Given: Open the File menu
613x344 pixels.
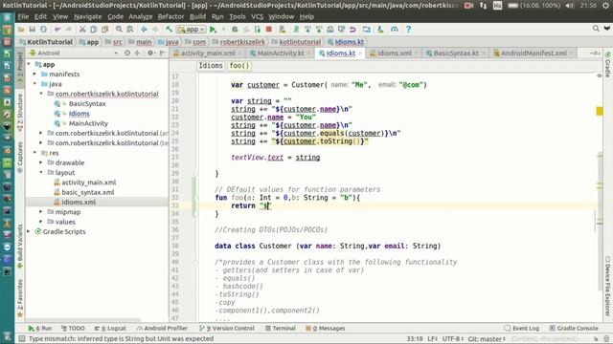Looking at the screenshot, I should pos(23,16).
